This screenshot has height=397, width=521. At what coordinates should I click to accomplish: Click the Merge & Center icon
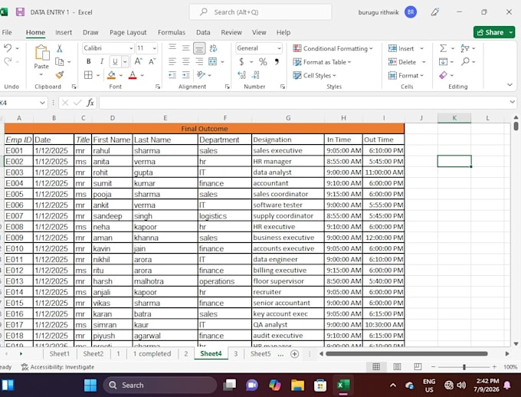coord(213,61)
